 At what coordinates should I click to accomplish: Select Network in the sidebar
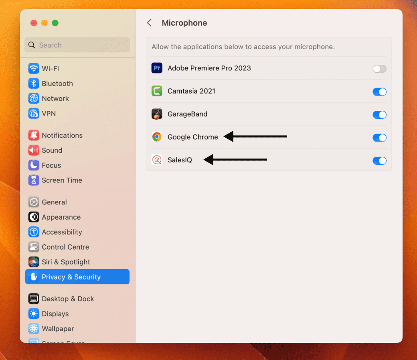point(77,98)
